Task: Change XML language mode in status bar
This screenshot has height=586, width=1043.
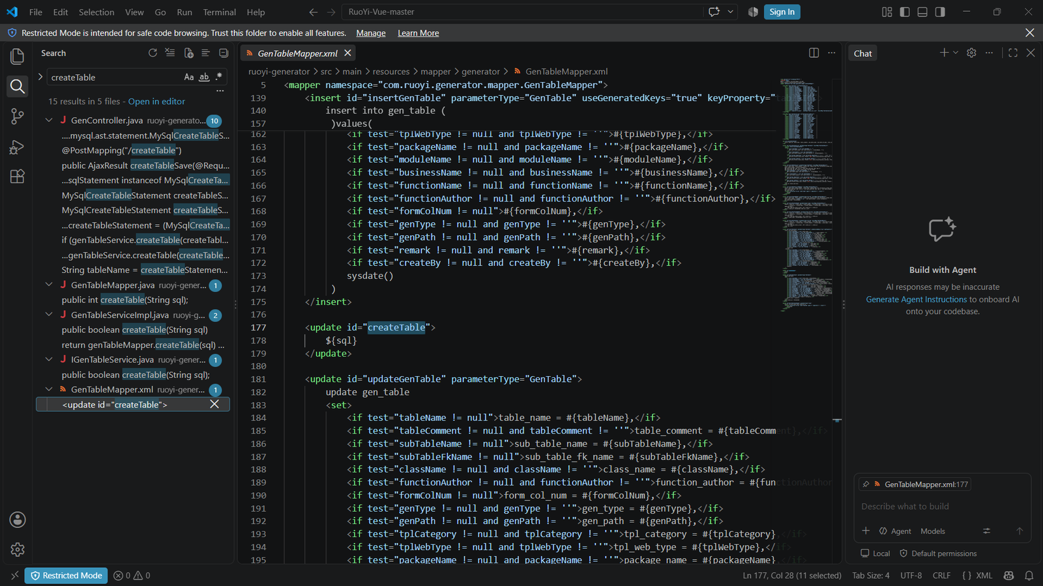Action: coord(984,576)
